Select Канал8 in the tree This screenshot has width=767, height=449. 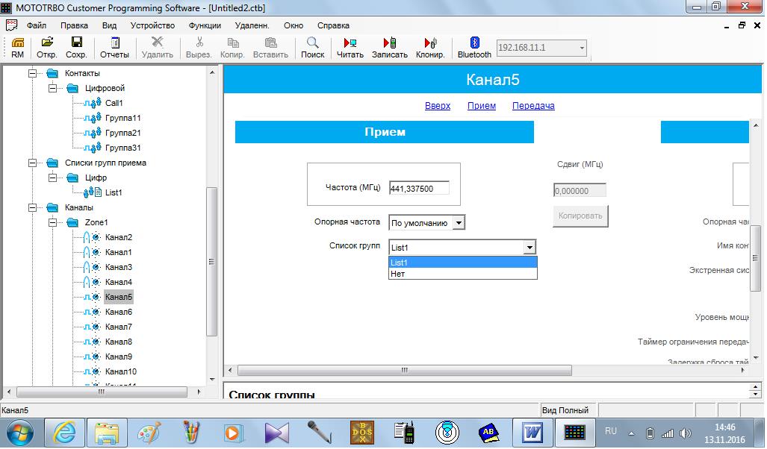(119, 342)
